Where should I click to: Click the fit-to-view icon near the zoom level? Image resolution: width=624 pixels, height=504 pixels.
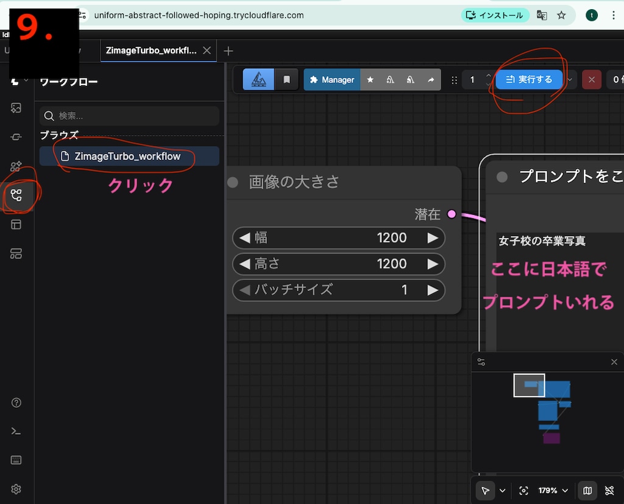coord(523,491)
